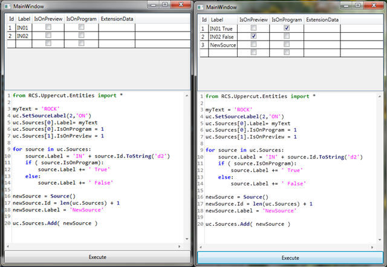Viewport: 387px width, 267px height.
Task: Click right MainWindow title bar icon
Action: click(x=201, y=7)
